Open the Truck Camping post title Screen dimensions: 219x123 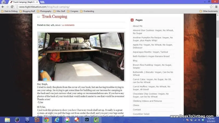[54, 16]
